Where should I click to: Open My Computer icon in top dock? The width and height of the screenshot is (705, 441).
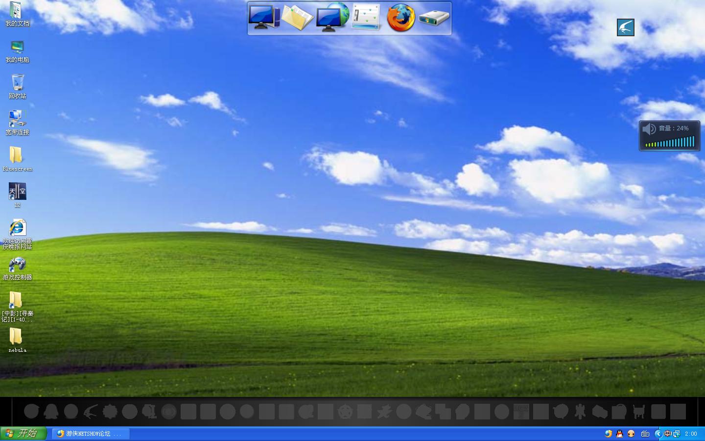264,18
